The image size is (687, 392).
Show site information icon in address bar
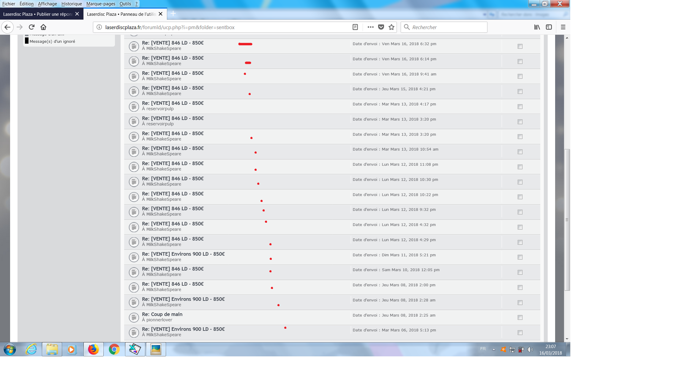coord(99,27)
